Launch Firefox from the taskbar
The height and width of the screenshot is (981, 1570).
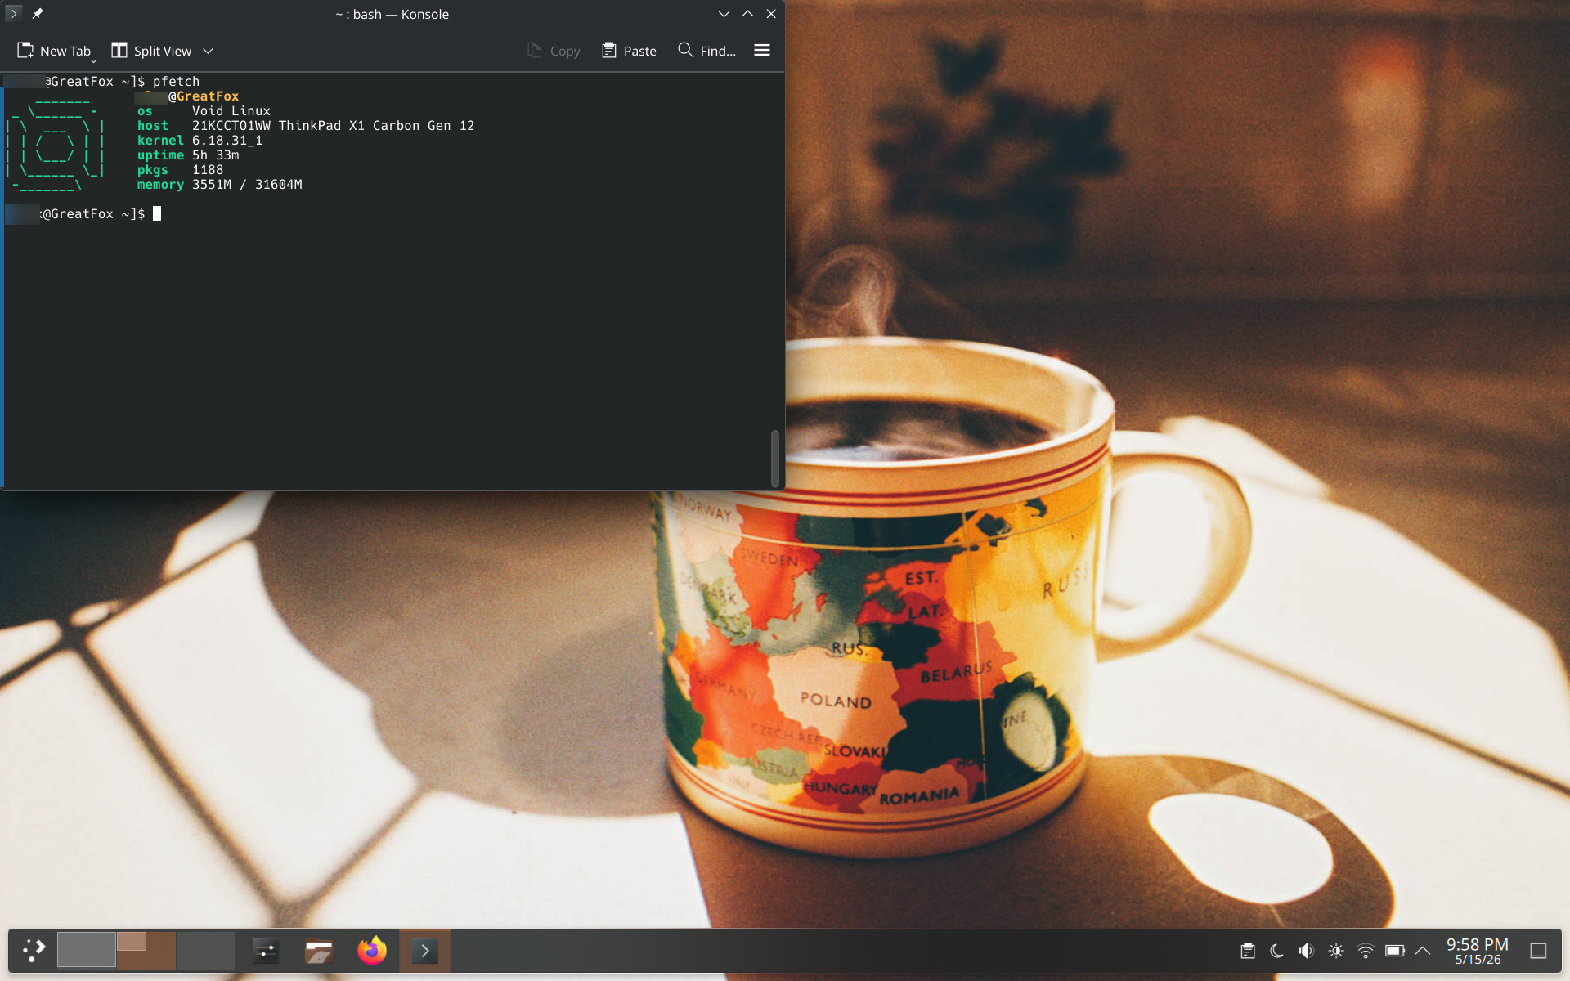coord(372,951)
